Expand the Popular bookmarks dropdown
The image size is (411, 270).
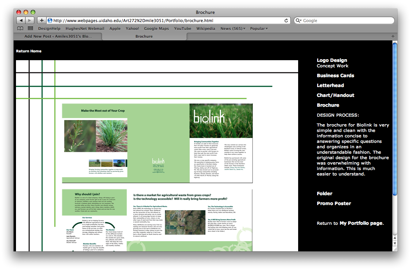259,29
